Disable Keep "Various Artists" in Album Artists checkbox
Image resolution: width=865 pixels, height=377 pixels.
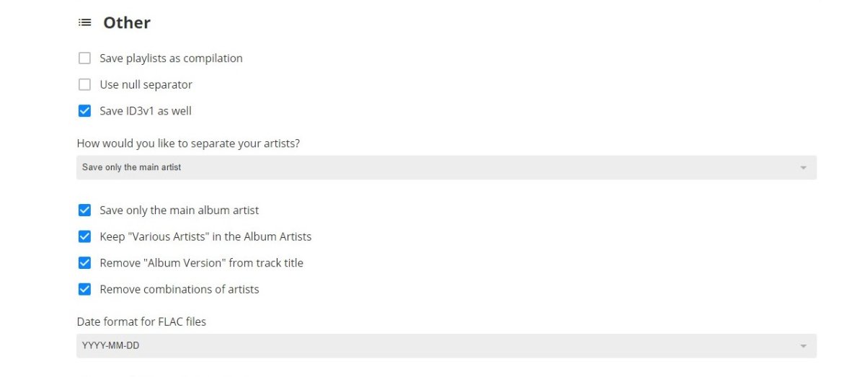pos(85,236)
